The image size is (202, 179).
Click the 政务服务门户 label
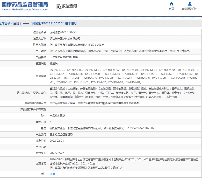click(190, 9)
